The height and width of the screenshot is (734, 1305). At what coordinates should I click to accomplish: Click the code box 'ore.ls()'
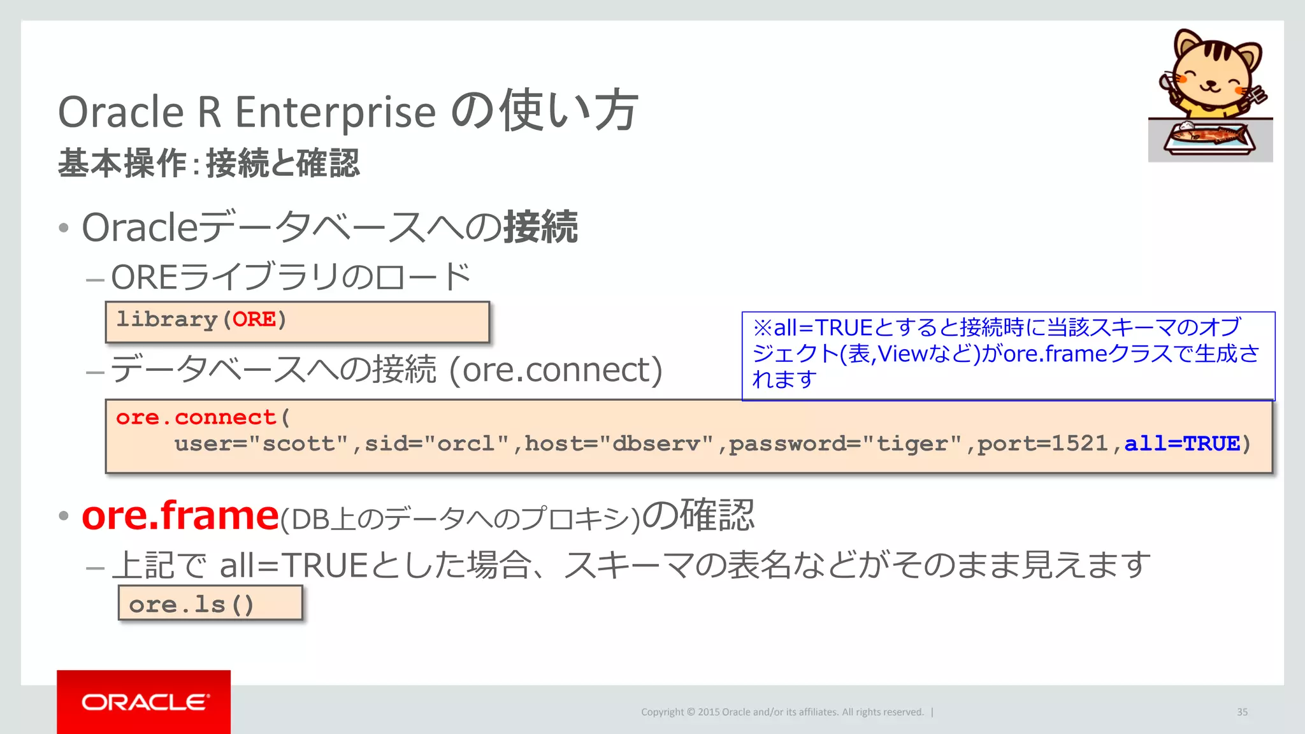click(x=210, y=603)
